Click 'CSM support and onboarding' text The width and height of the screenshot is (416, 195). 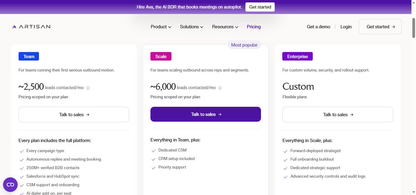(x=53, y=185)
